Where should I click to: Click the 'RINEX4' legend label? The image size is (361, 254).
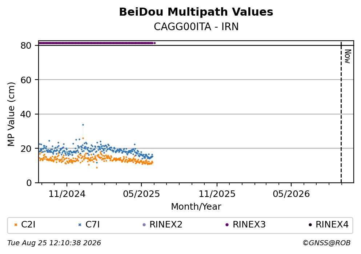(332, 224)
